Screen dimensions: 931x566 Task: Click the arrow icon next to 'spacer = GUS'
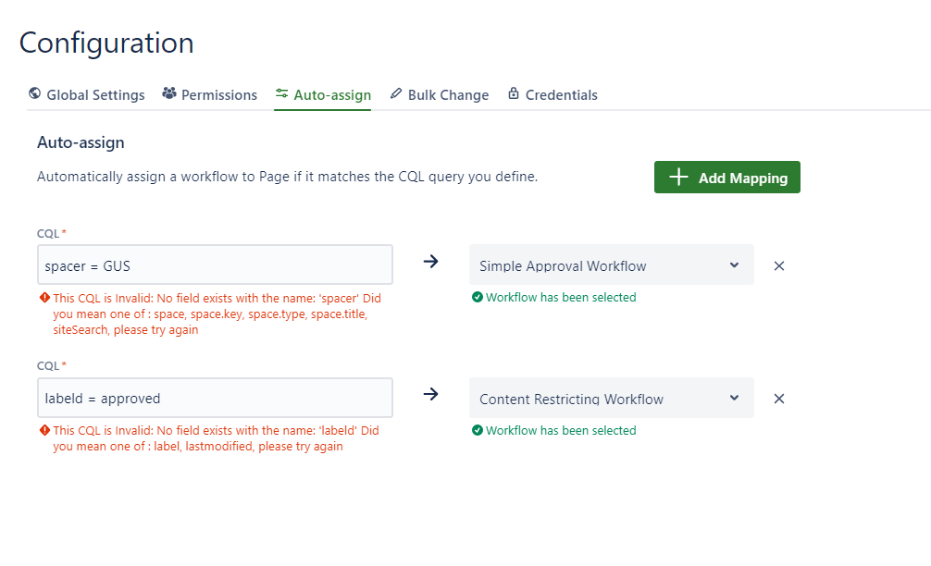430,262
